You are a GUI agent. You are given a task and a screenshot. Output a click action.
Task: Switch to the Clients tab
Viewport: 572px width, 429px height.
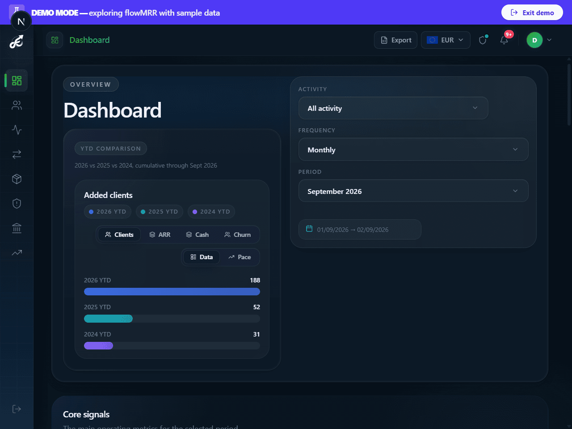[119, 235]
